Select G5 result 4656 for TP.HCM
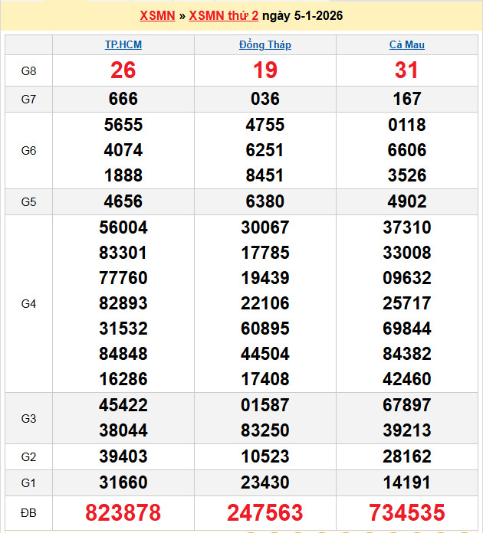The image size is (483, 533). pyautogui.click(x=123, y=201)
